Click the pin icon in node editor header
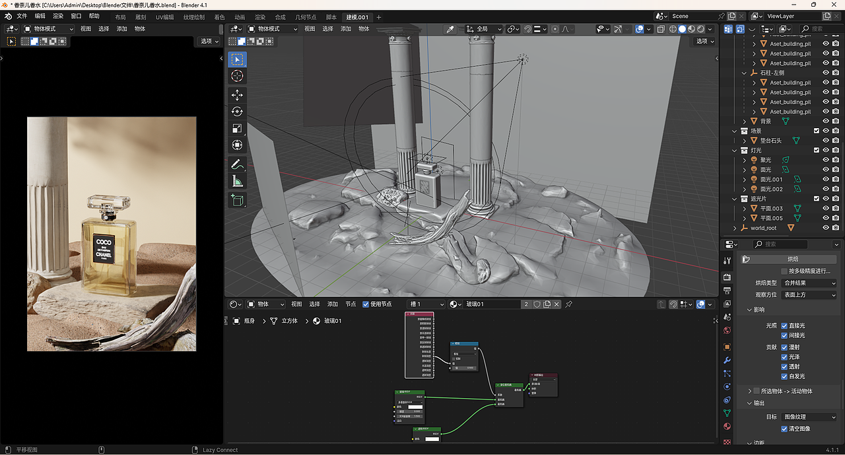Image resolution: width=845 pixels, height=455 pixels. pyautogui.click(x=568, y=304)
